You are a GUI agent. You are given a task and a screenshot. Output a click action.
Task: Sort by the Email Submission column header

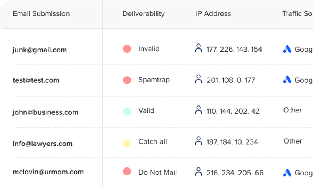click(x=41, y=14)
